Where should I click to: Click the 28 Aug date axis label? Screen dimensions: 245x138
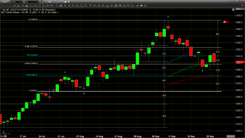click(137, 136)
